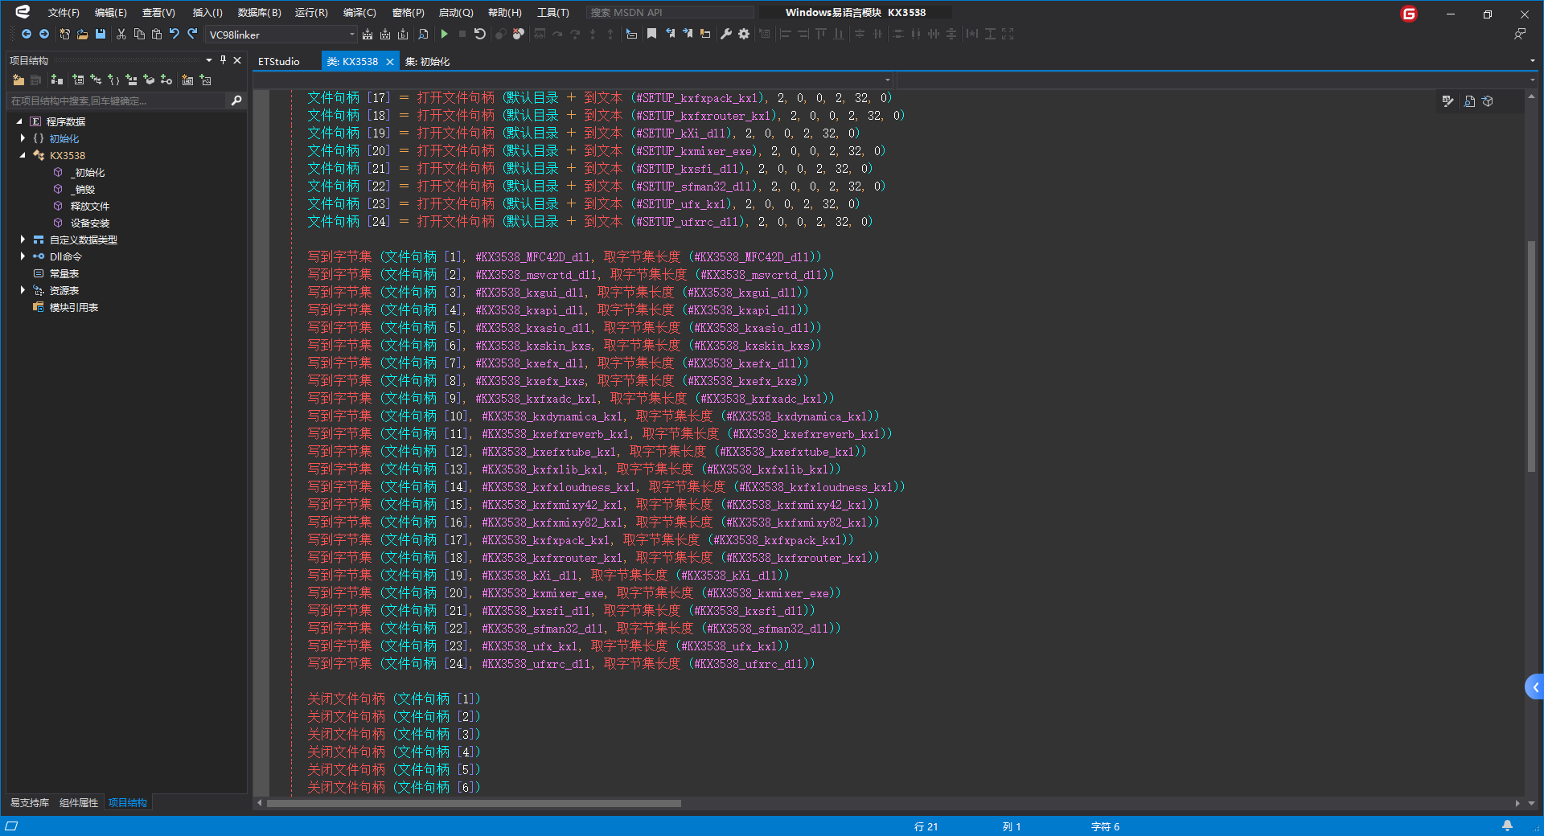
Task: Click the blue side-panel expand arrow at right edge
Action: coord(1535,687)
